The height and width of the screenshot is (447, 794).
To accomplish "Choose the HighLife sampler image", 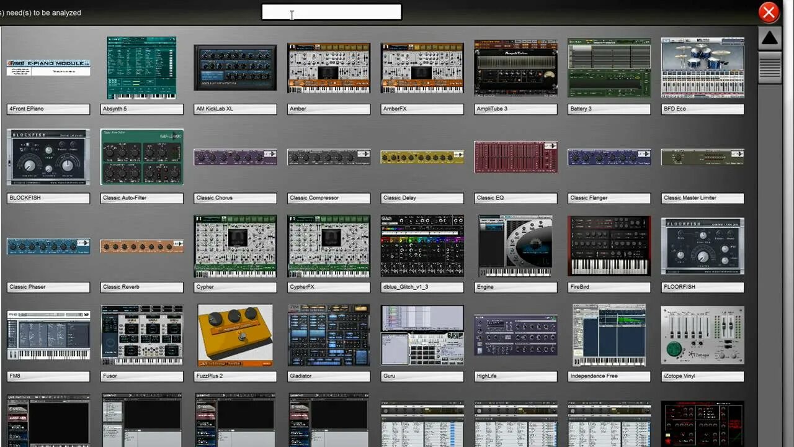I will point(515,335).
